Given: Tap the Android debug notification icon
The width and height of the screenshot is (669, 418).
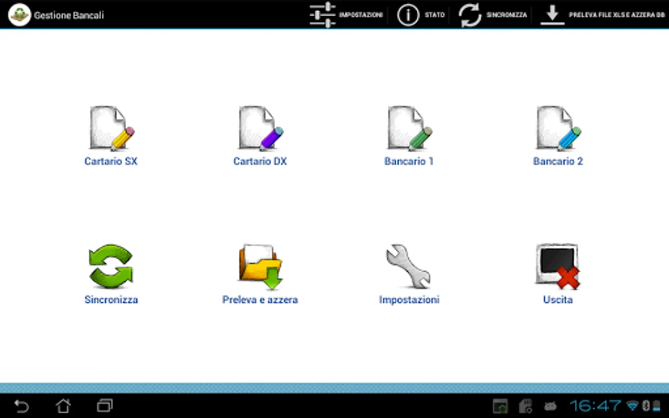Looking at the screenshot, I should click(x=551, y=407).
